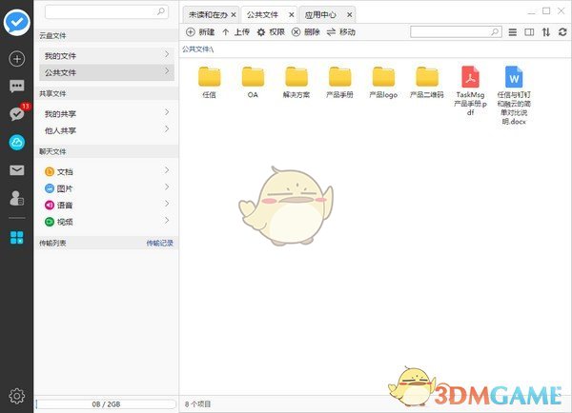This screenshot has height=413, width=572.
Task: Expand 我的文件 chevron
Action: [x=167, y=54]
